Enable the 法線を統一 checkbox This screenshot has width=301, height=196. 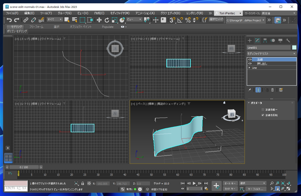[x=263, y=110]
